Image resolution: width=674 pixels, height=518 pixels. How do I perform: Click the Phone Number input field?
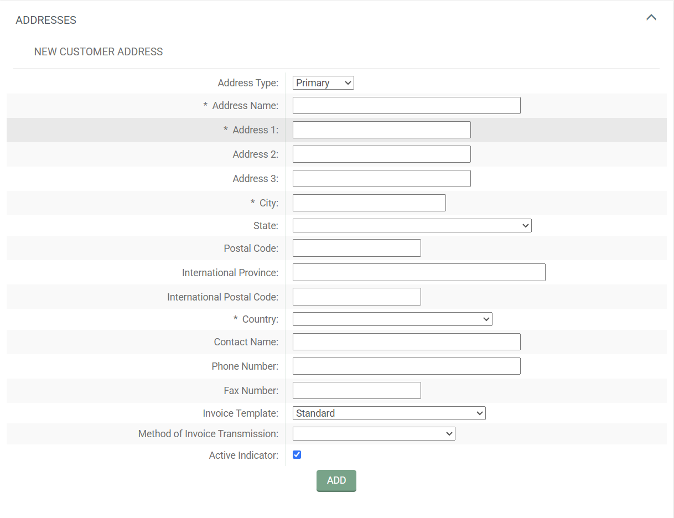(406, 366)
